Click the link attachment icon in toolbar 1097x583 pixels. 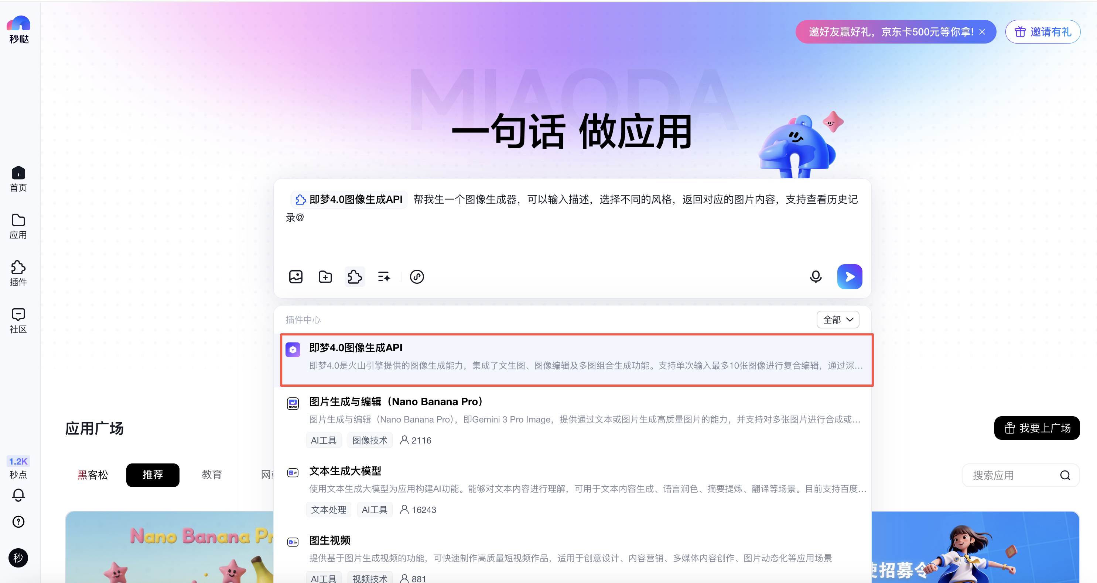[x=417, y=277]
